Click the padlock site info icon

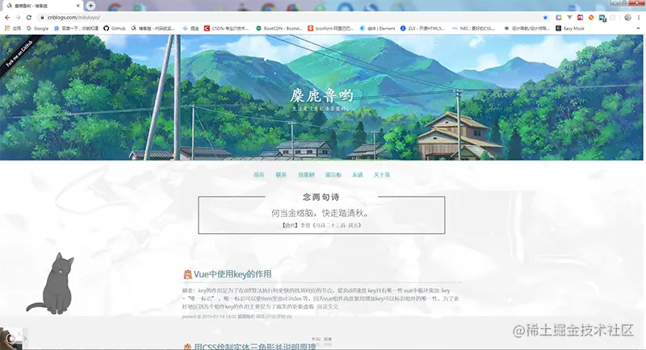pyautogui.click(x=42, y=17)
